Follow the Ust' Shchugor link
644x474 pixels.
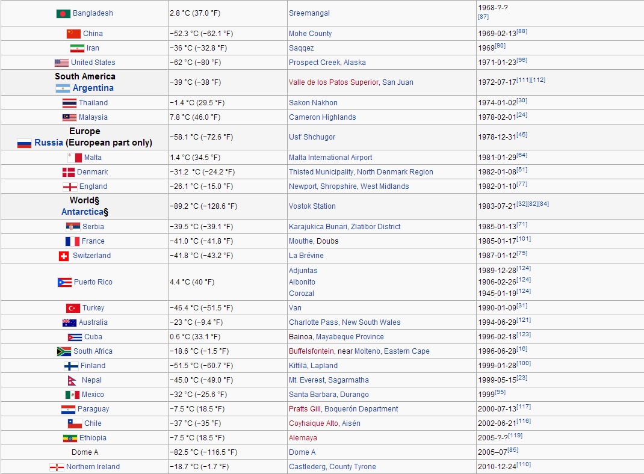pyautogui.click(x=312, y=137)
